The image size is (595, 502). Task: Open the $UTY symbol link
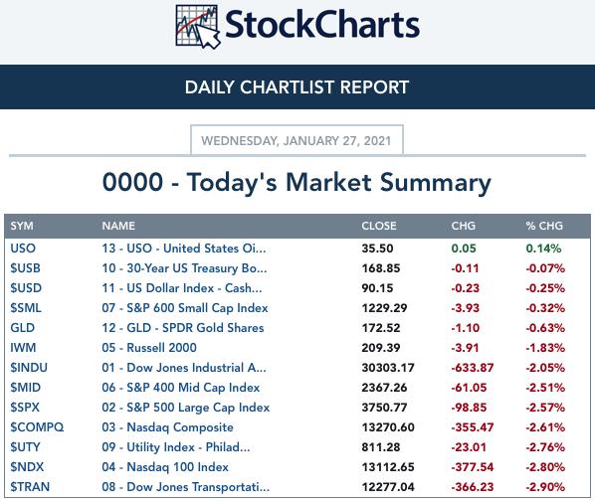[x=25, y=447]
